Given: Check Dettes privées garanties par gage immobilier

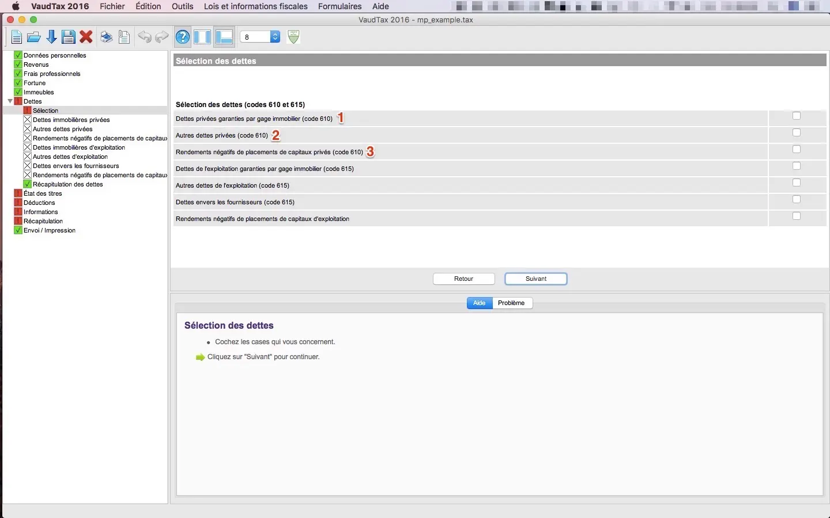Looking at the screenshot, I should click(x=797, y=116).
